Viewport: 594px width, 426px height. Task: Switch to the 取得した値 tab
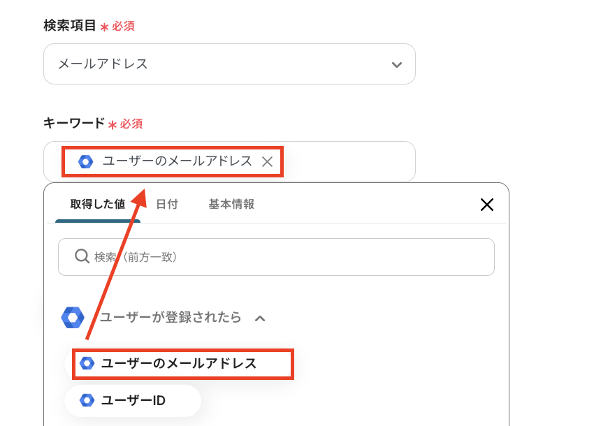point(98,204)
